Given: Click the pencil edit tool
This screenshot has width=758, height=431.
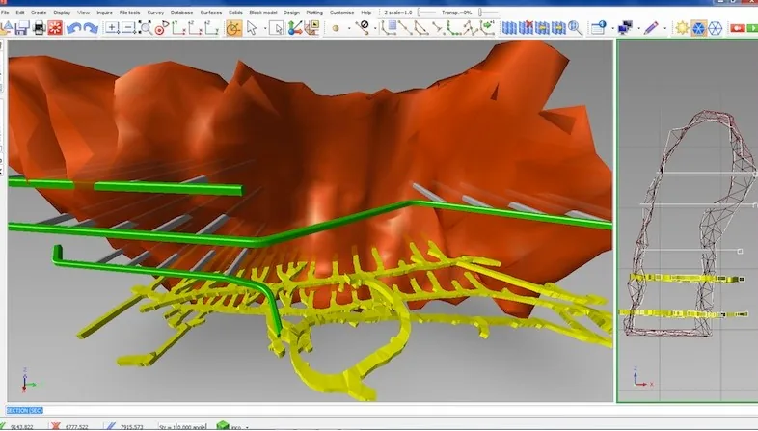Looking at the screenshot, I should click(x=651, y=28).
